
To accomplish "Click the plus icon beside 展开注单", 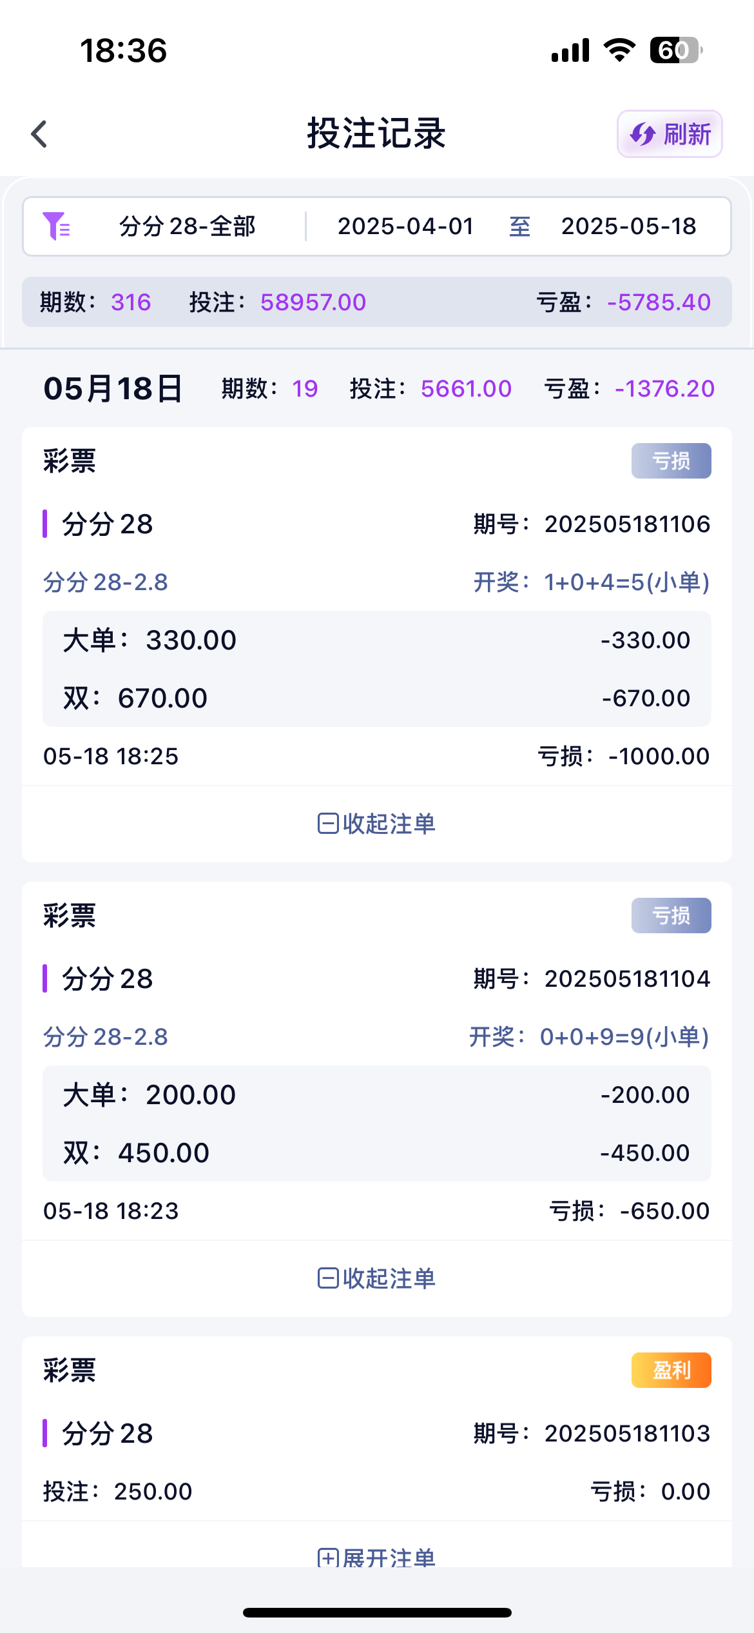I will [x=328, y=1558].
